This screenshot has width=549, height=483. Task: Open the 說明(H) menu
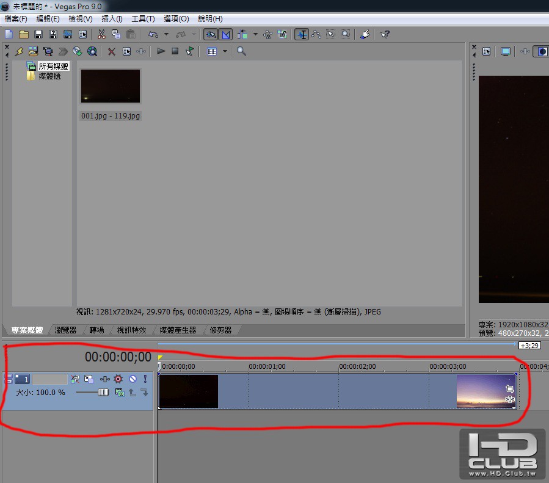pyautogui.click(x=211, y=19)
